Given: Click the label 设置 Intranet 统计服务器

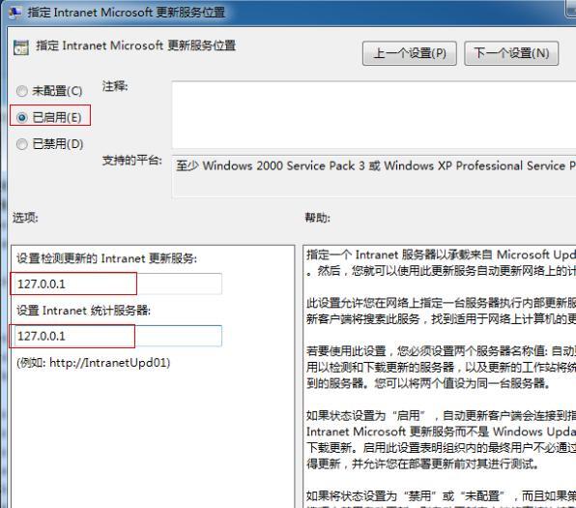Looking at the screenshot, I should pyautogui.click(x=83, y=311).
